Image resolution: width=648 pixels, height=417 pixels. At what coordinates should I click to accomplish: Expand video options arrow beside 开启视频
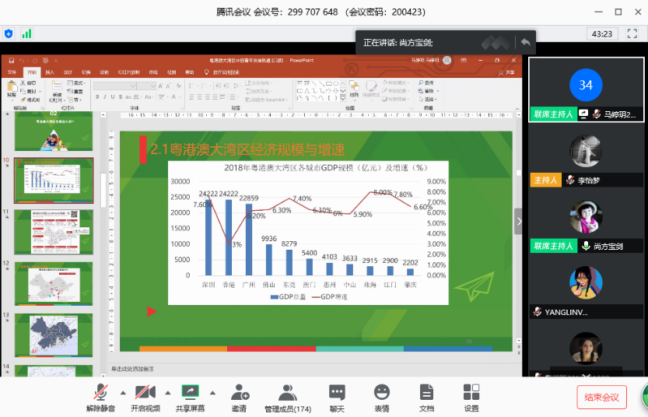[x=167, y=392]
